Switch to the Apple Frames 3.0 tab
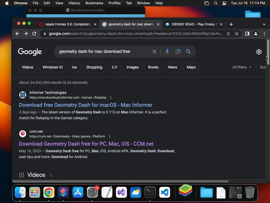This screenshot has height=203, width=270. point(68,24)
